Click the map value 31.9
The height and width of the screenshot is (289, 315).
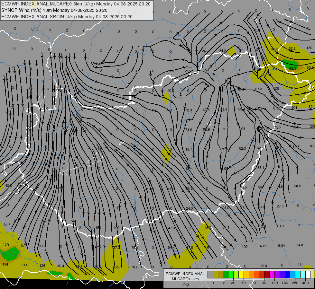coord(189,130)
